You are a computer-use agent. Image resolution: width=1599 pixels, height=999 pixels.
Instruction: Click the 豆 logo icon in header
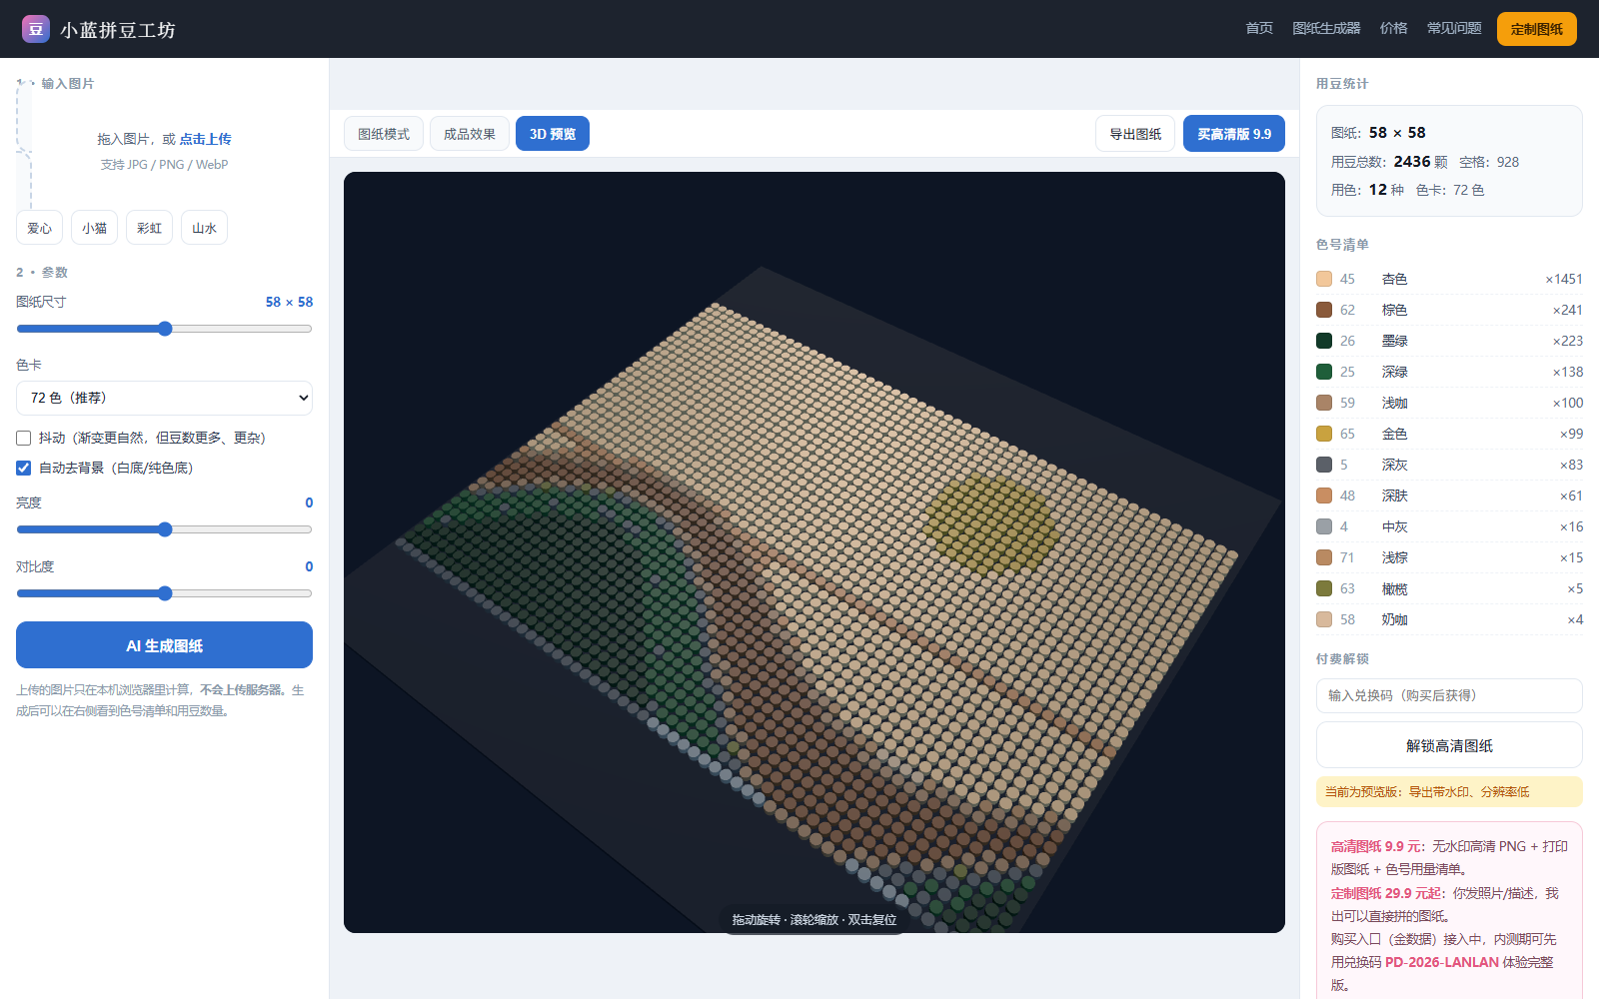click(x=36, y=29)
